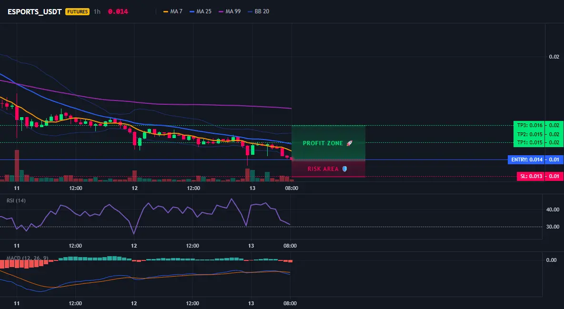Click the MACD (12, 26, 9) label
The height and width of the screenshot is (309, 564).
[27, 258]
